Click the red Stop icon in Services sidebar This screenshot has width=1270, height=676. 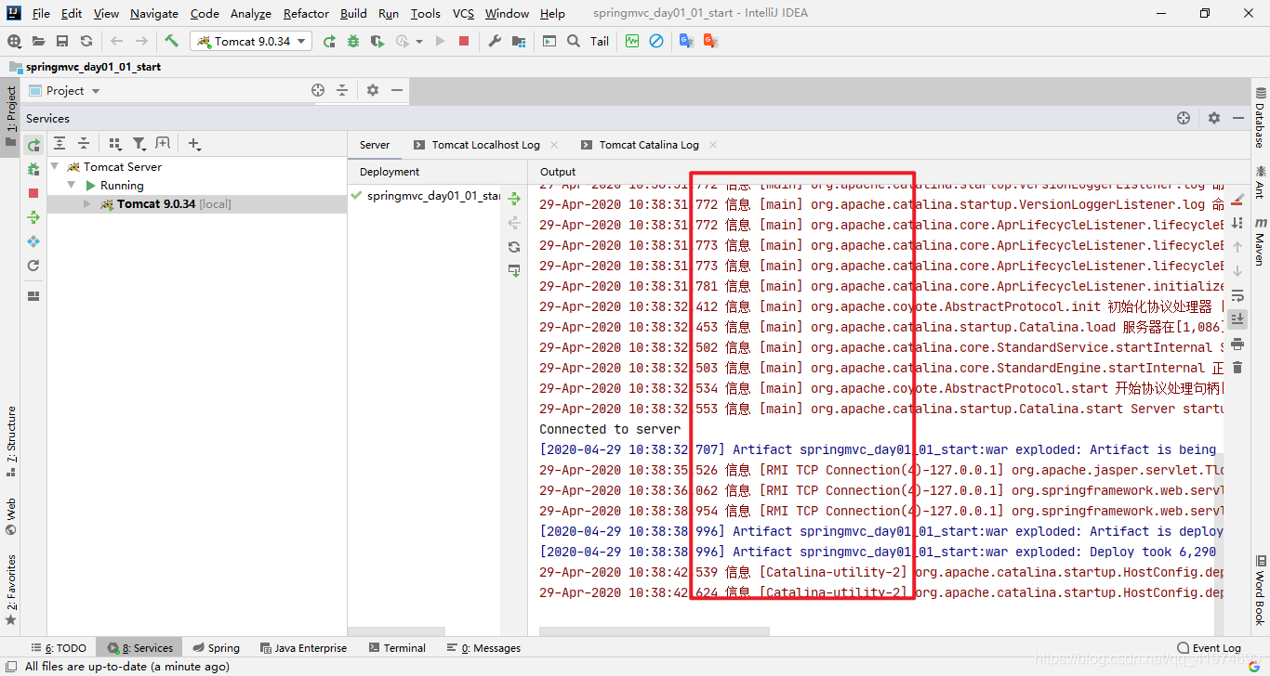pos(33,193)
